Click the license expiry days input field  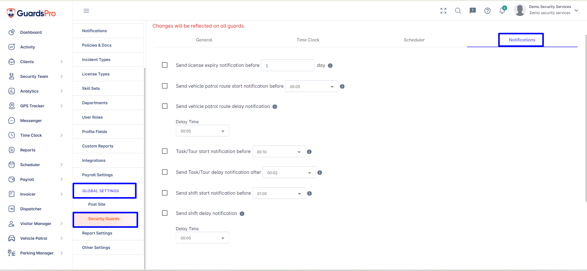click(x=288, y=65)
